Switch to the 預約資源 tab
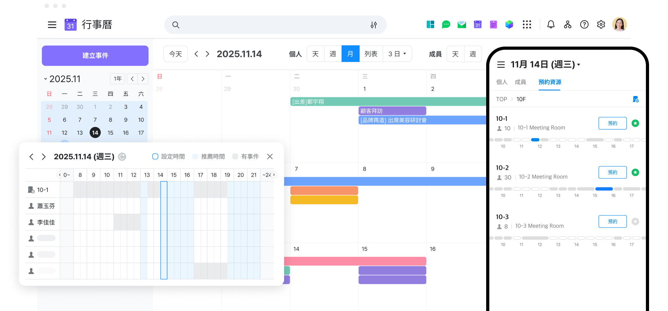The image size is (668, 311). [550, 82]
